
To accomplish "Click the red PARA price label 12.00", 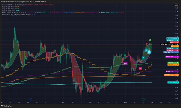I will [x=174, y=42].
